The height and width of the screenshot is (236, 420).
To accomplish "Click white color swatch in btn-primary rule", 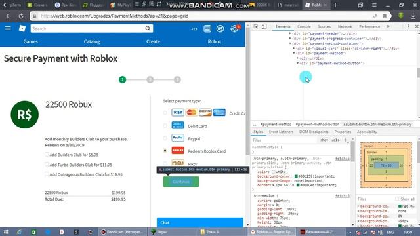I will 274,172.
